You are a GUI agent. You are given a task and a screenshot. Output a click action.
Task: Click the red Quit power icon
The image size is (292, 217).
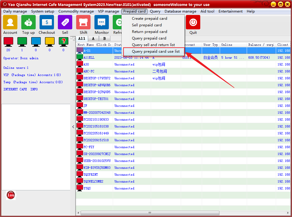(x=193, y=23)
